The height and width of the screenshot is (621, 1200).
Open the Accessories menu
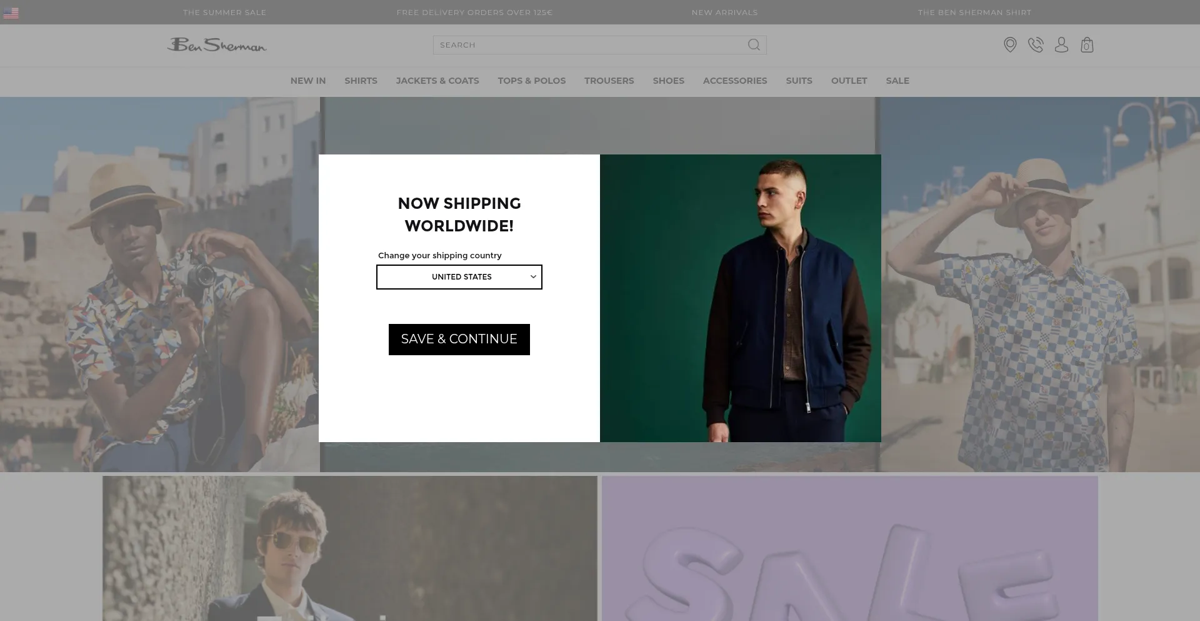click(734, 81)
